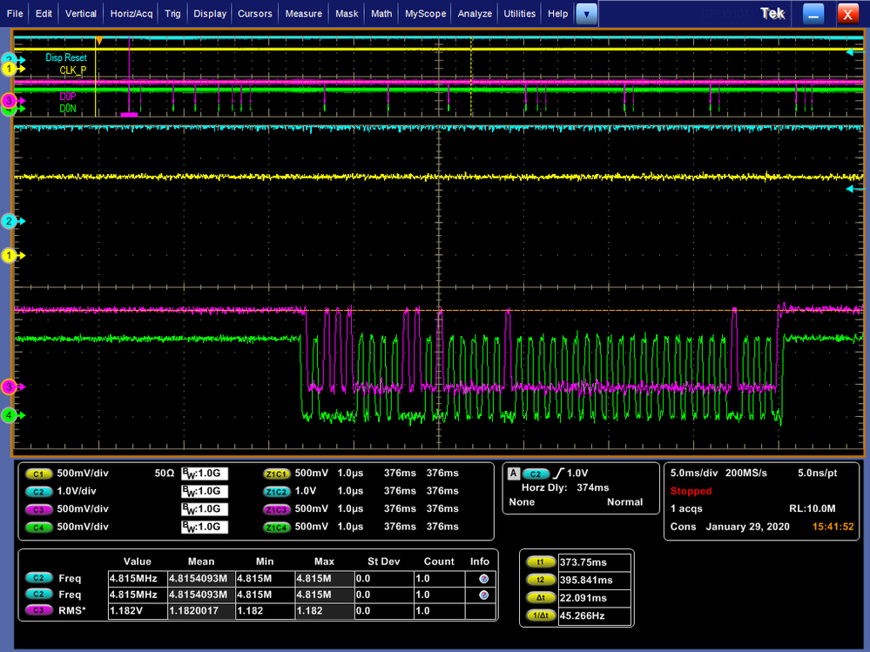The image size is (870, 652).
Task: Click the Δt cursor delta button
Action: (x=541, y=599)
